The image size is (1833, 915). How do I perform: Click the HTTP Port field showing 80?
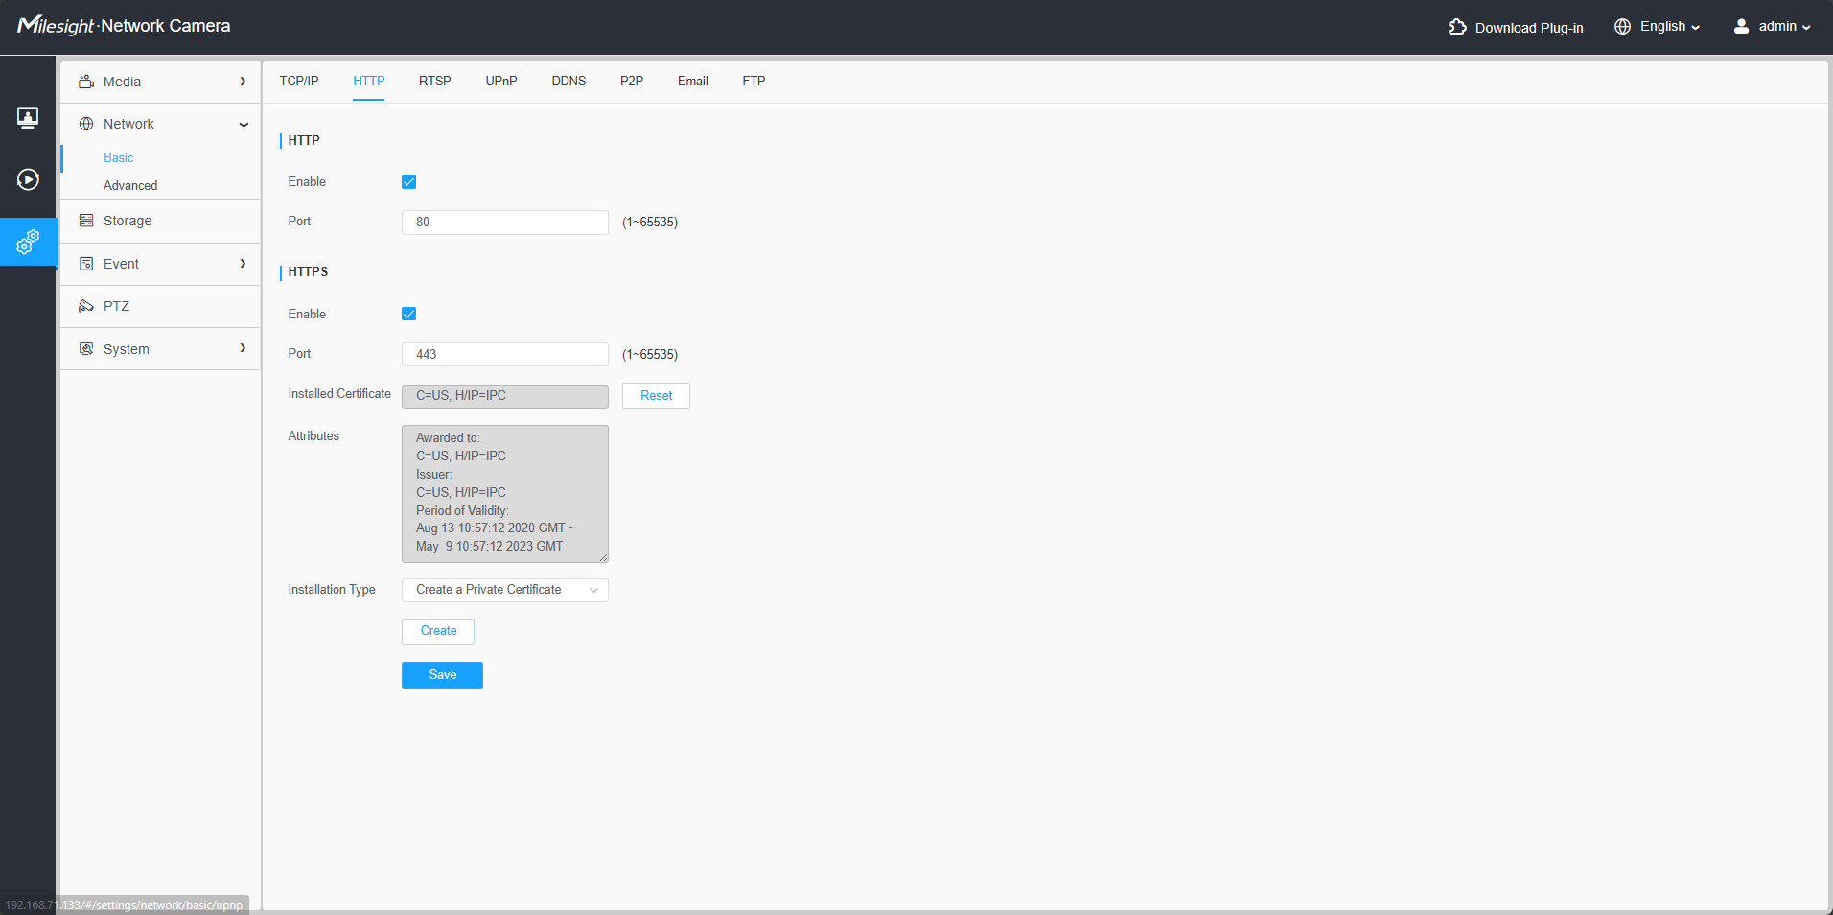point(505,222)
